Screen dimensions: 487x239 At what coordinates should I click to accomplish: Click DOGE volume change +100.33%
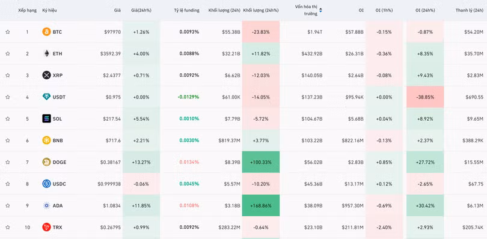[x=261, y=162]
